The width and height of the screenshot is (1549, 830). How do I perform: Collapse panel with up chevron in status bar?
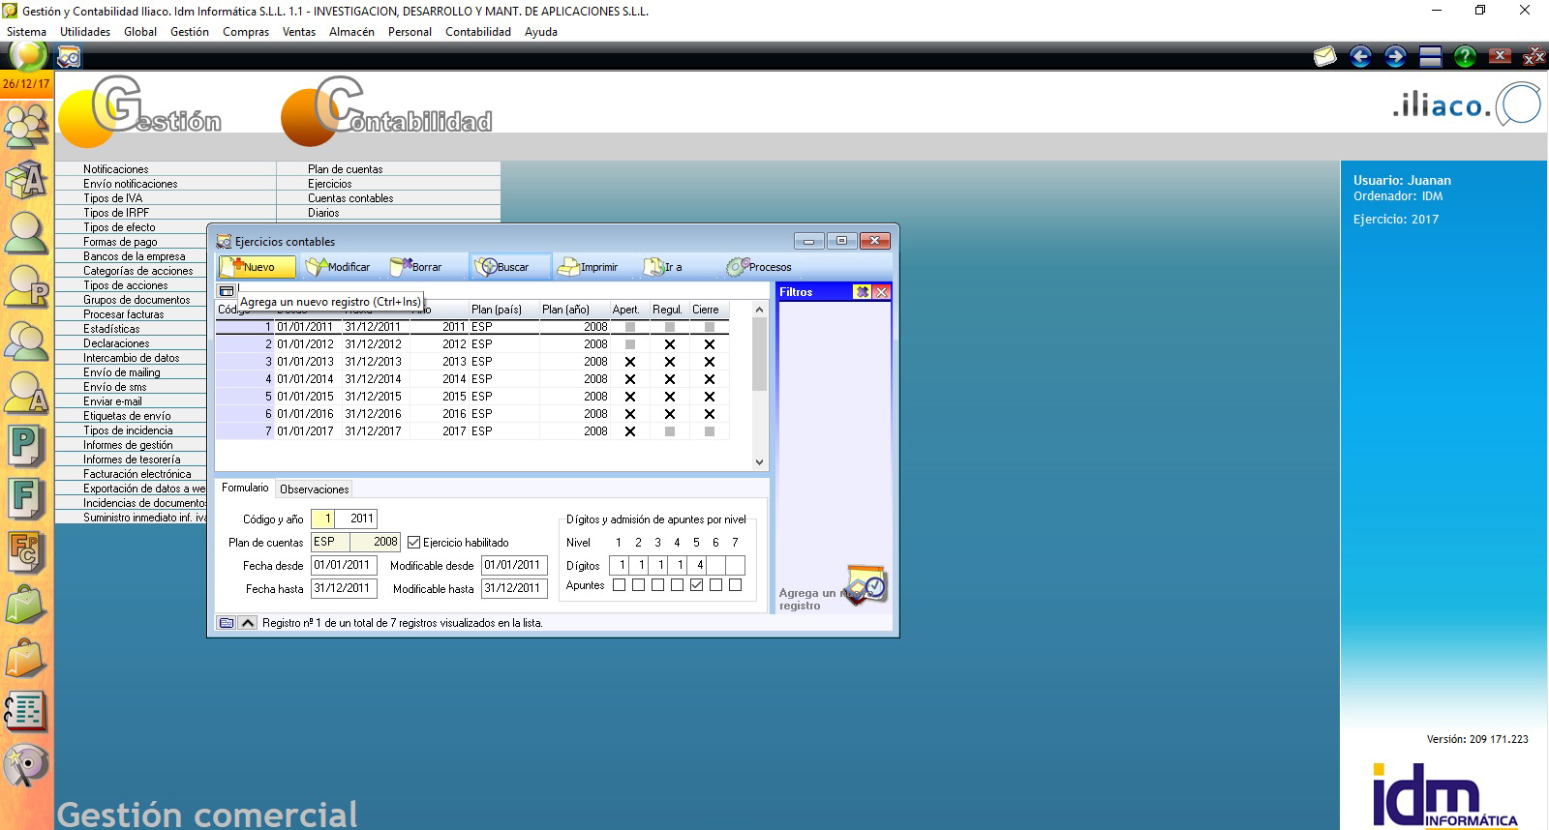pos(248,623)
